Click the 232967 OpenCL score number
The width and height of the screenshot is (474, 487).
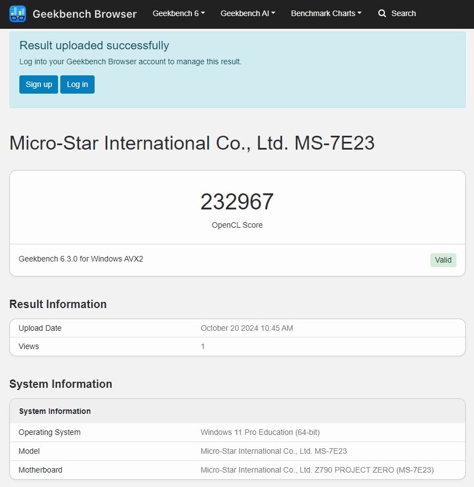click(x=237, y=202)
